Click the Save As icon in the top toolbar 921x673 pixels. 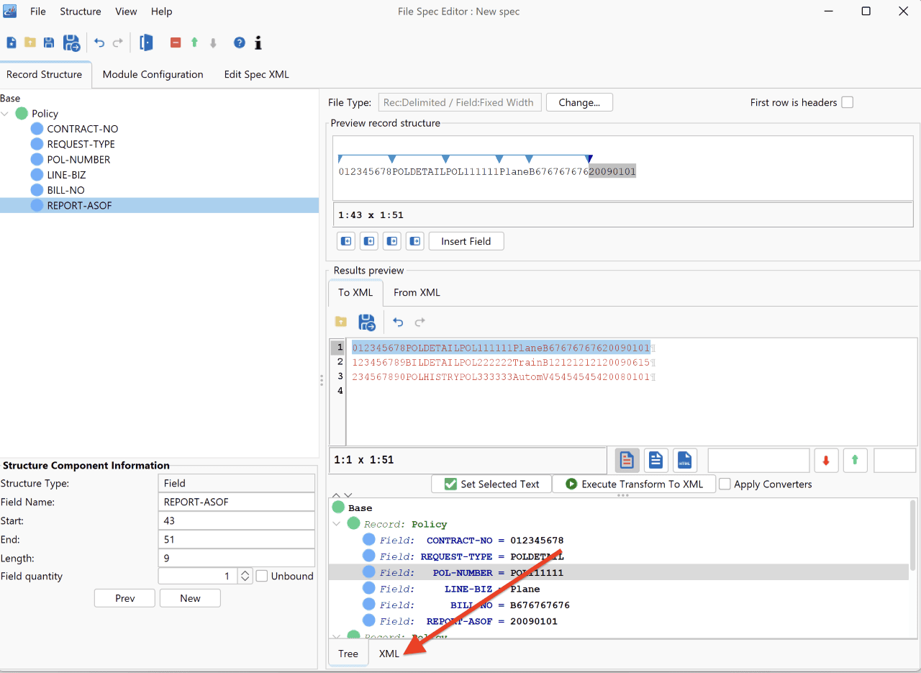(71, 42)
